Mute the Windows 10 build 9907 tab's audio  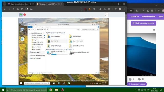(59, 4)
